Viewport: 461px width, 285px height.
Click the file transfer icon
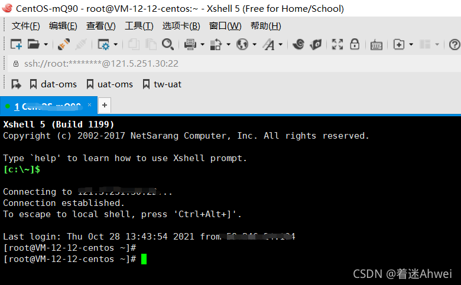(x=216, y=45)
